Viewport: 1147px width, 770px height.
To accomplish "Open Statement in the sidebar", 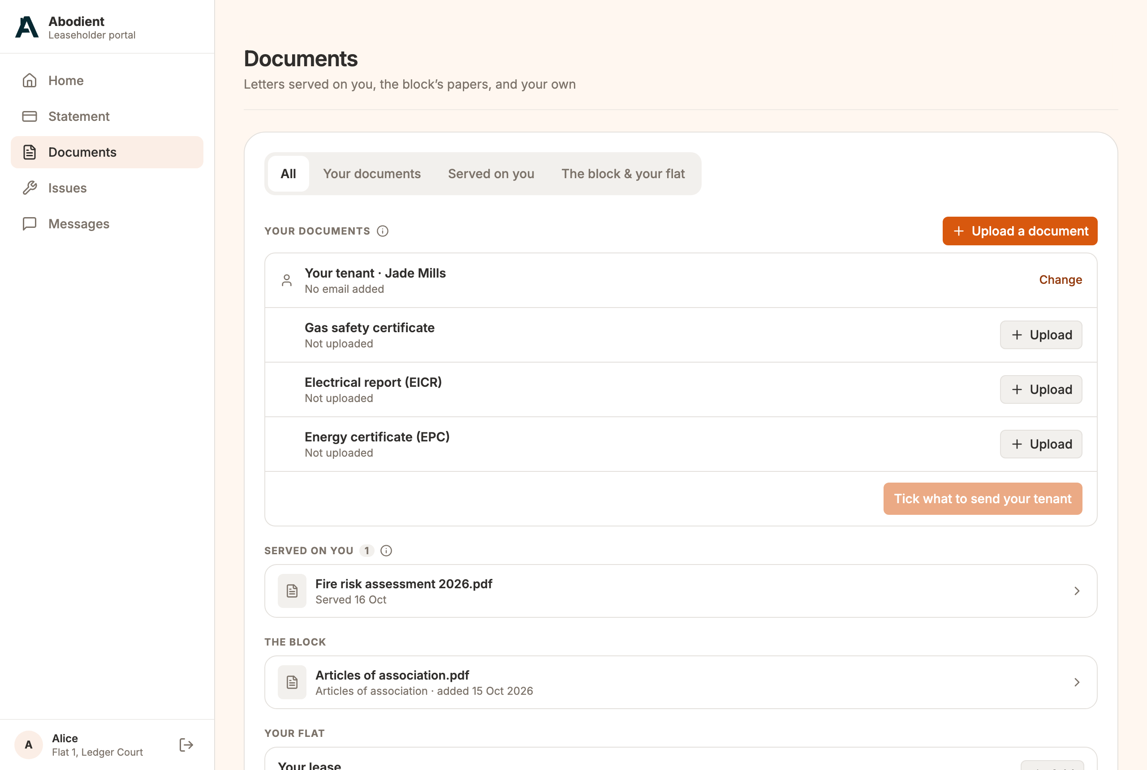I will tap(107, 116).
